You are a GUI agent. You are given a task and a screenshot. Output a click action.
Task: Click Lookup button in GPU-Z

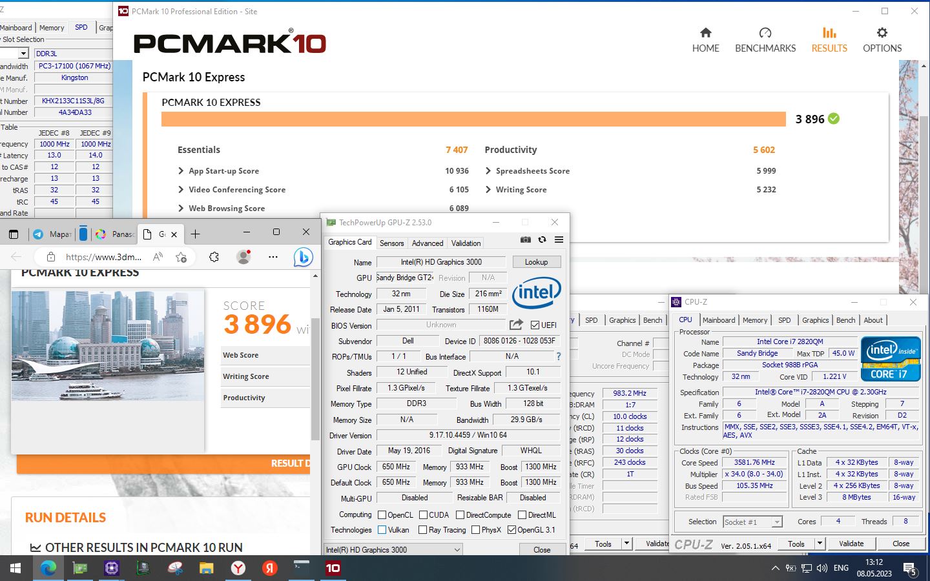click(536, 262)
